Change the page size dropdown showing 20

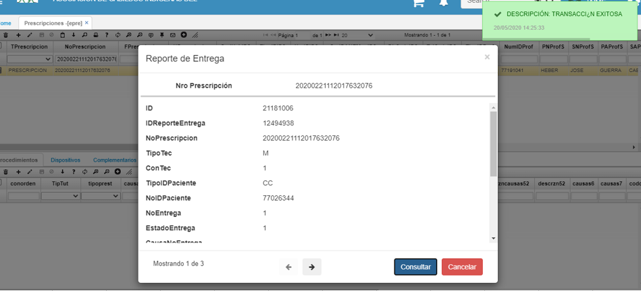point(357,35)
